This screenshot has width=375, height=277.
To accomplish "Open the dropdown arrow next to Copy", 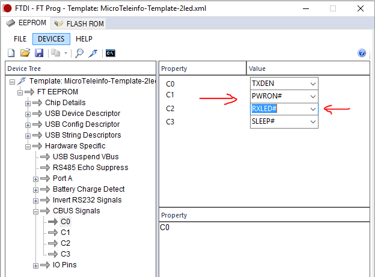I will [66, 53].
